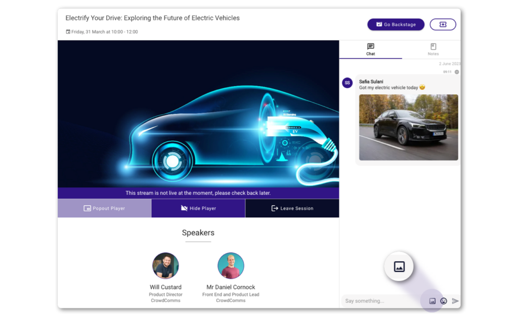
Task: Click the electric car stream placeholder
Action: pos(198,114)
